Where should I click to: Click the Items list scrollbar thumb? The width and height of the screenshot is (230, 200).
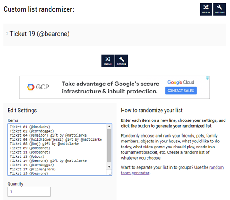point(109,146)
